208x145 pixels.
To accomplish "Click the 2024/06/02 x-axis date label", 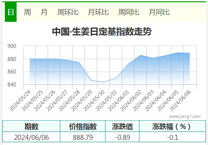I will 131,101.
